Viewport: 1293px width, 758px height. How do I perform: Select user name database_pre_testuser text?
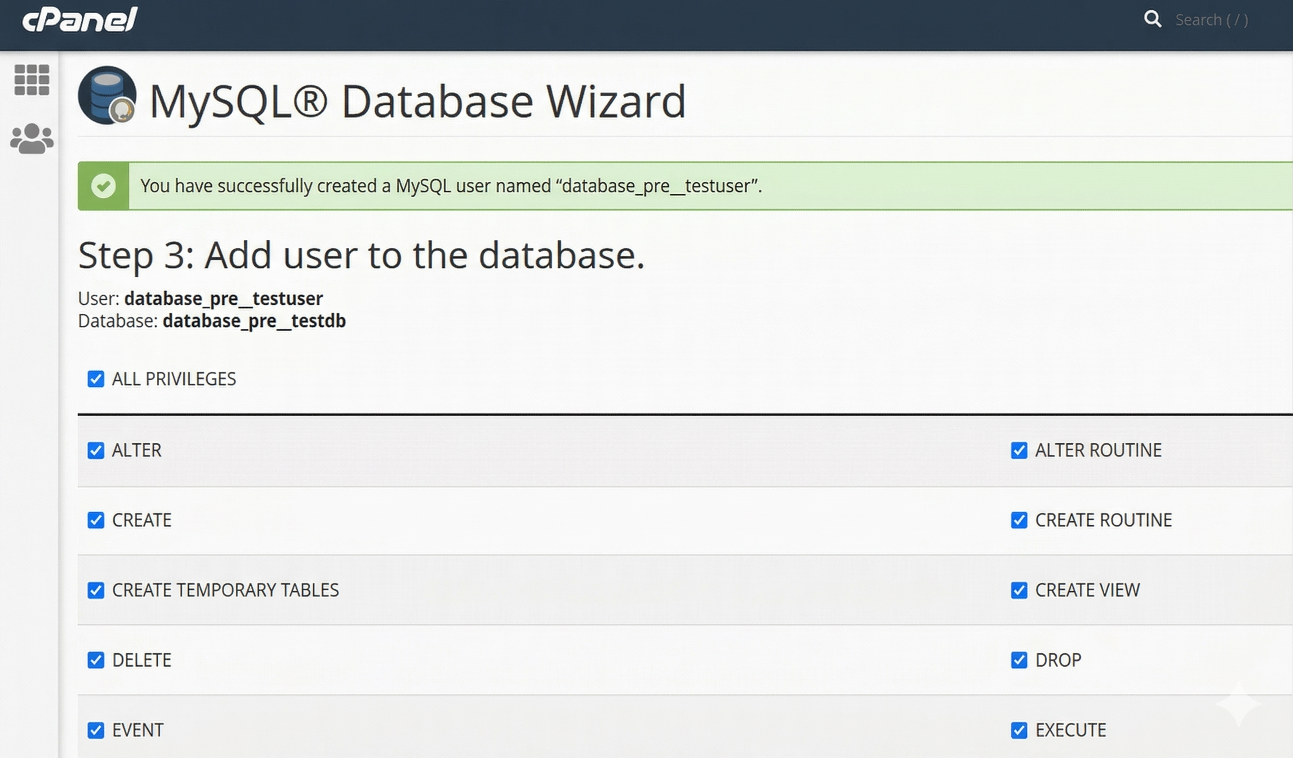pyautogui.click(x=224, y=298)
